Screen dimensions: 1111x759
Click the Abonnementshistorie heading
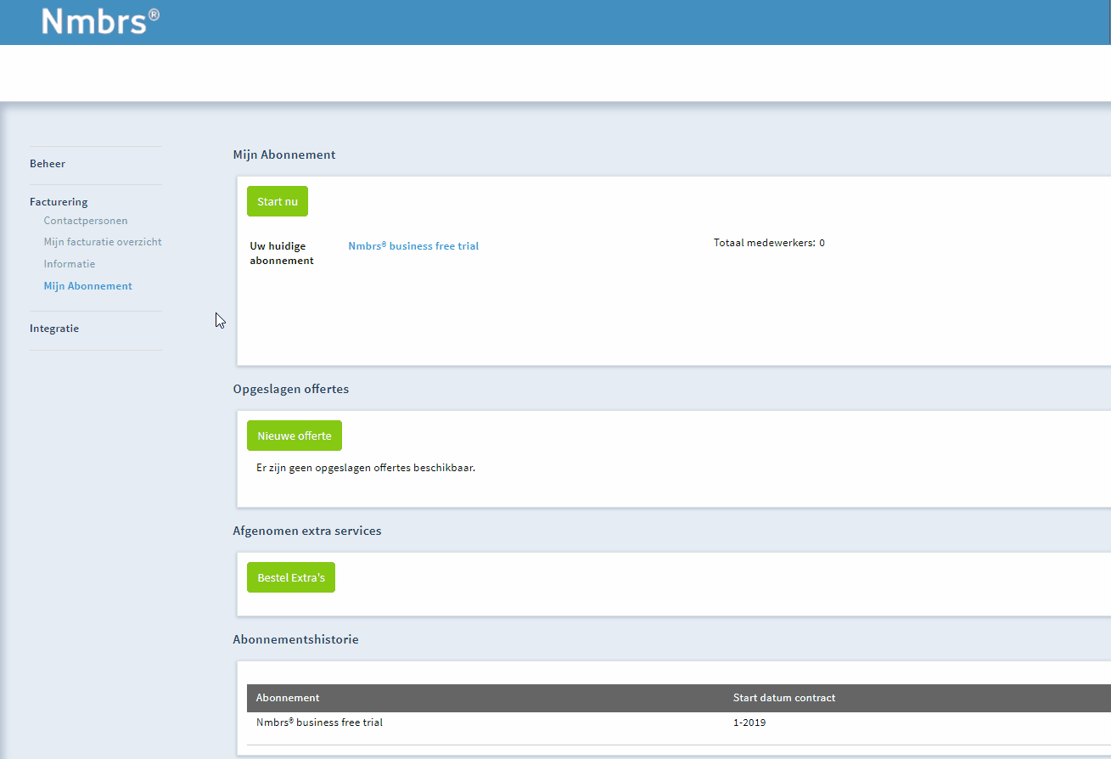click(x=296, y=639)
